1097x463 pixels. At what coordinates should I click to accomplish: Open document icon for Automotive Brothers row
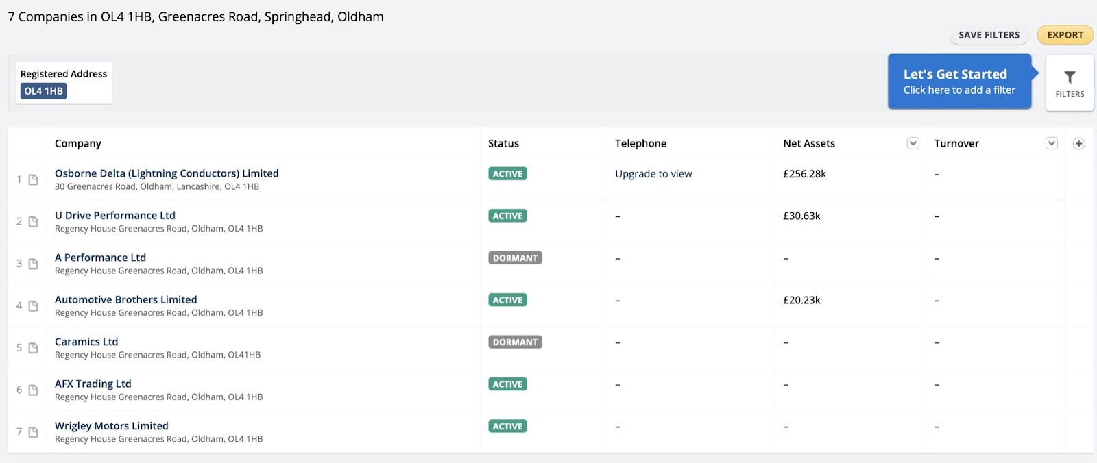click(33, 306)
